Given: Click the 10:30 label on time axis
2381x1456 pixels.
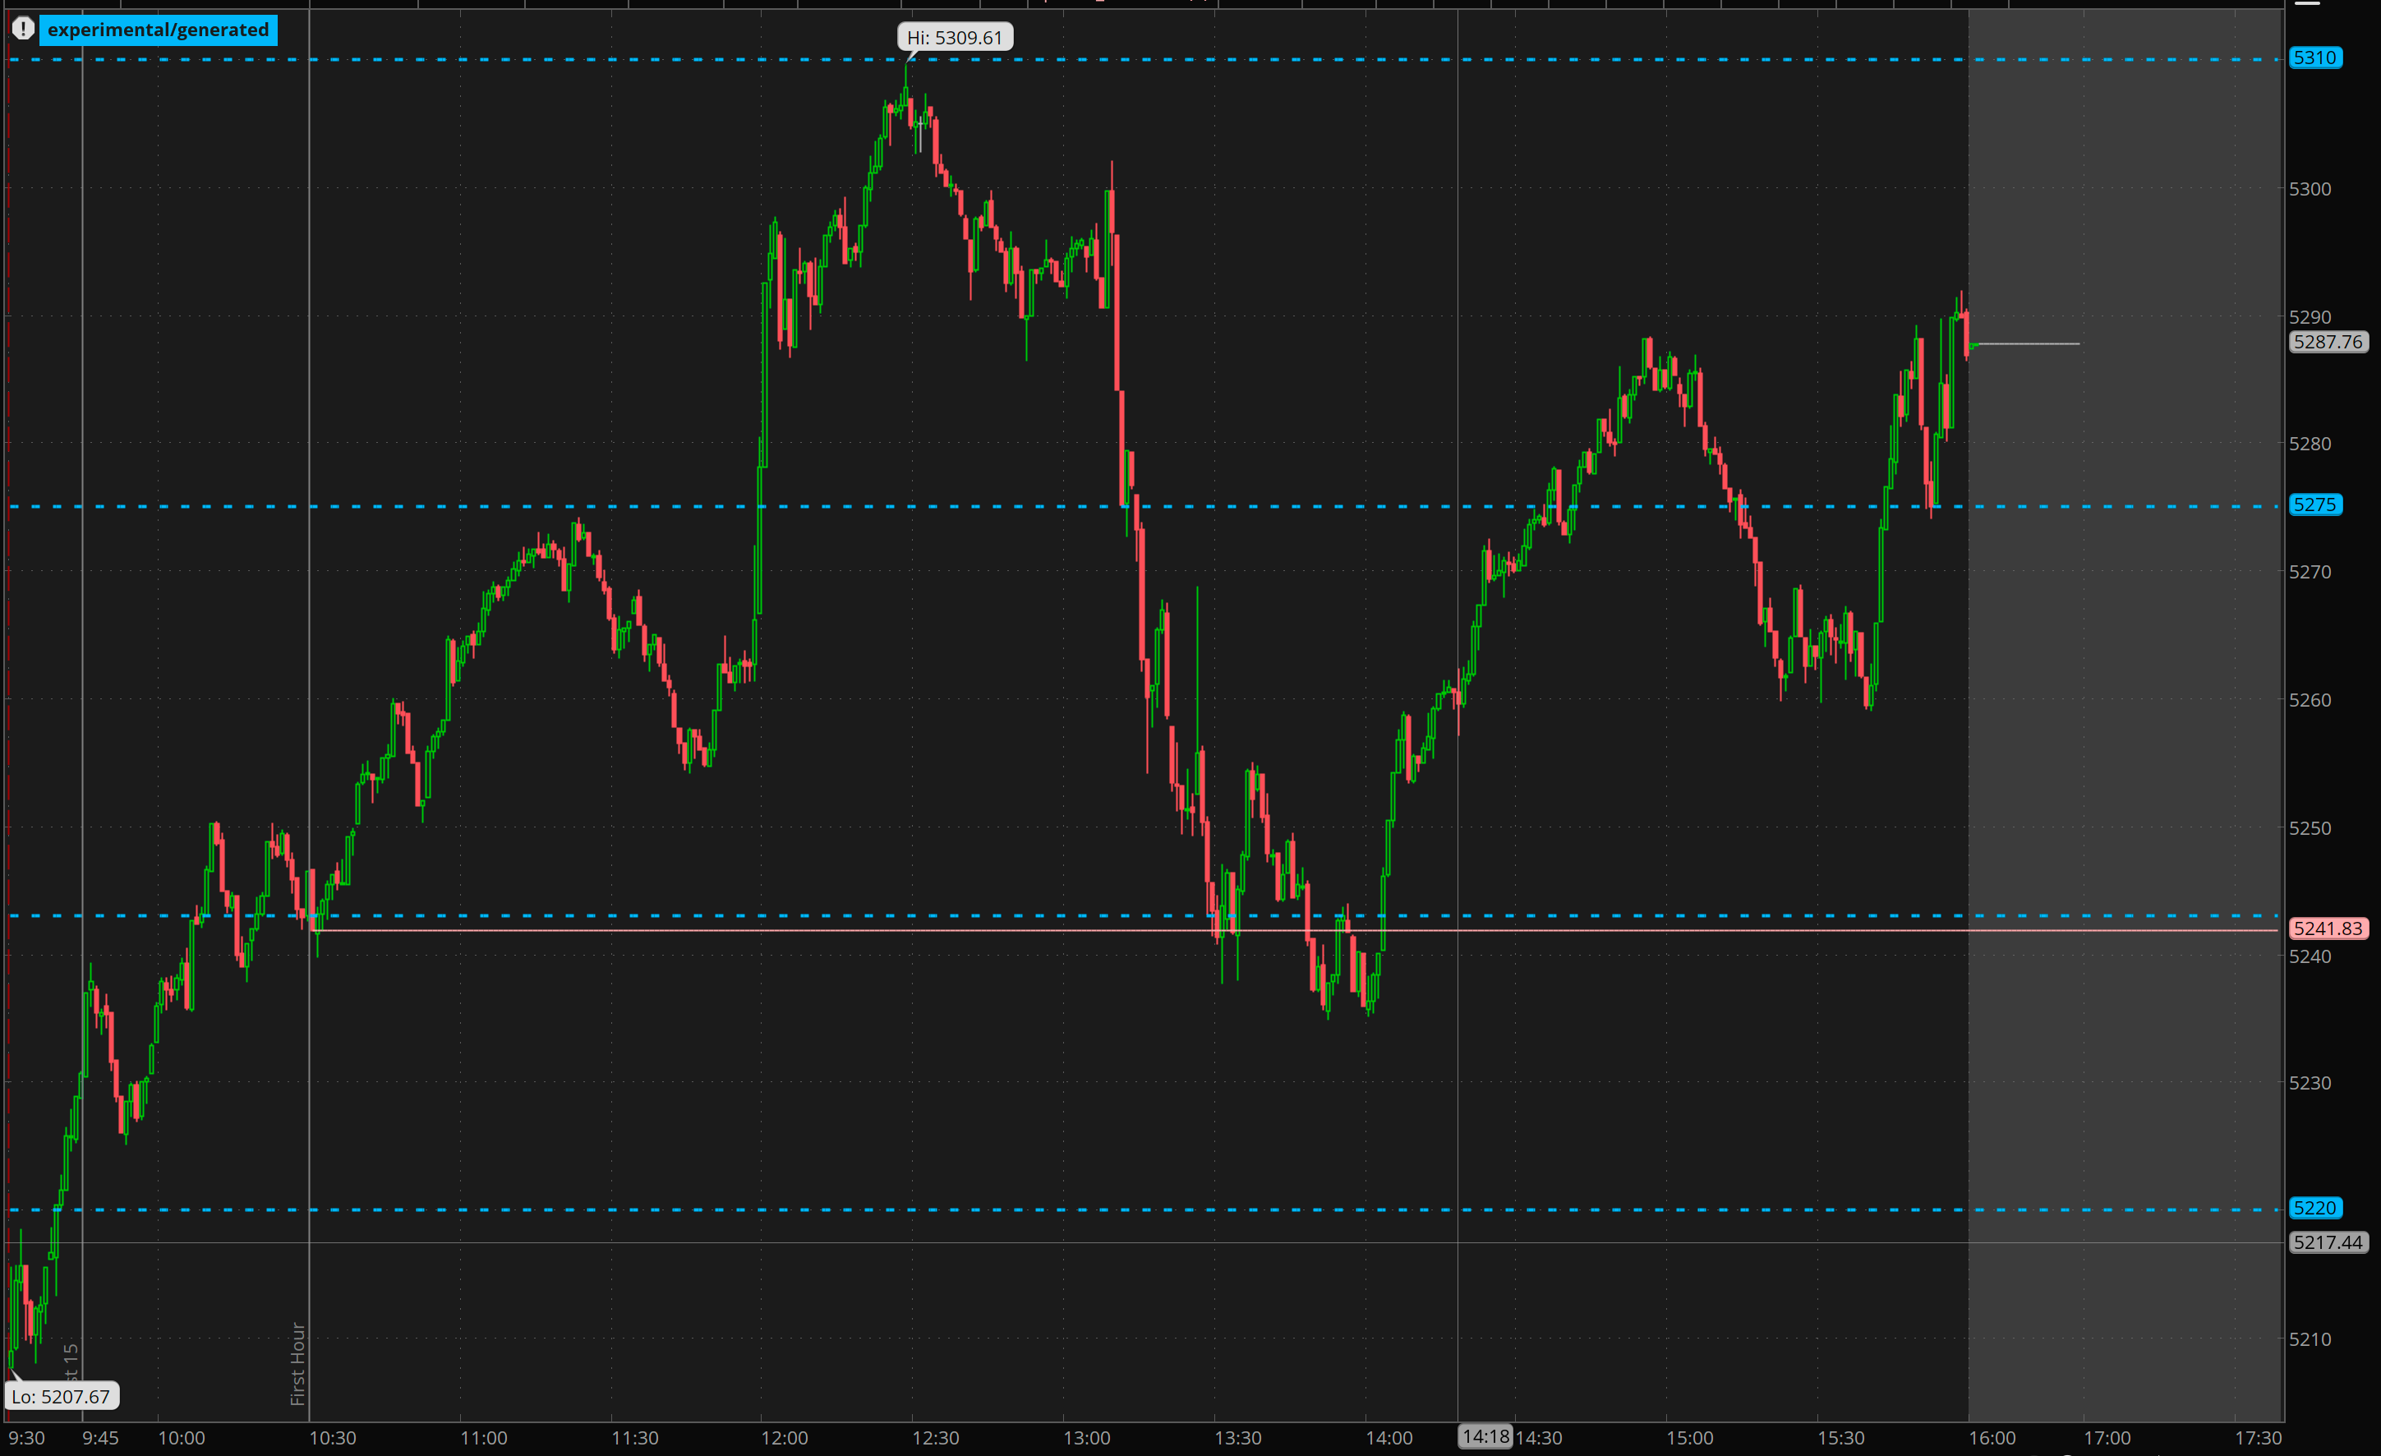Looking at the screenshot, I should 333,1438.
